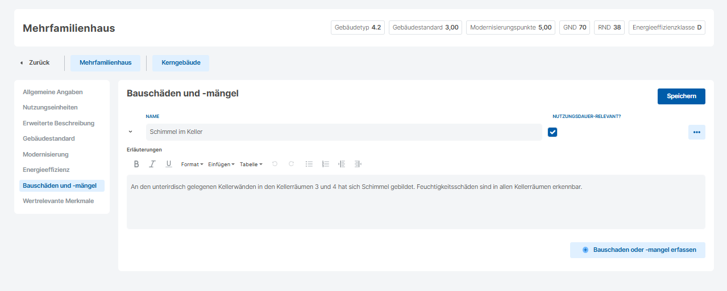Viewport: 727px width, 291px height.
Task: Select Bauschäden und -mängel in sidebar
Action: [62, 185]
